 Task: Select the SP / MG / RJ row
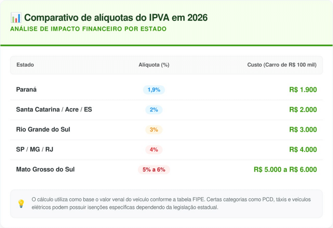(34, 150)
